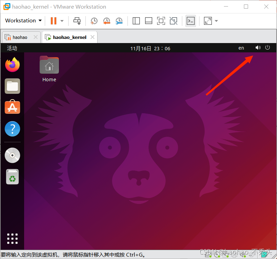277x259 pixels.
Task: Click the power icon in the top bar
Action: click(268, 48)
